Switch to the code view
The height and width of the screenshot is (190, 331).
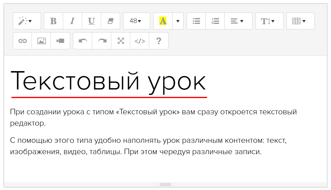pyautogui.click(x=140, y=41)
